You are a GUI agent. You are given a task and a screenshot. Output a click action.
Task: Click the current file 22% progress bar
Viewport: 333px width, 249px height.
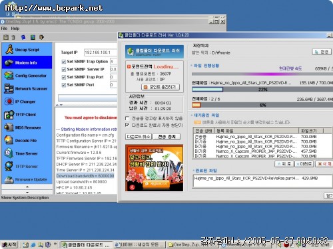262,90
